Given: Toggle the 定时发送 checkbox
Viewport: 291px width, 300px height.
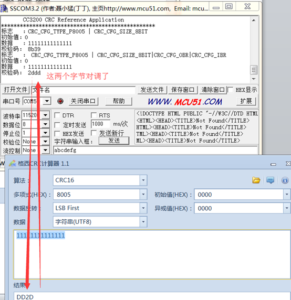Looking at the screenshot, I should point(57,125).
